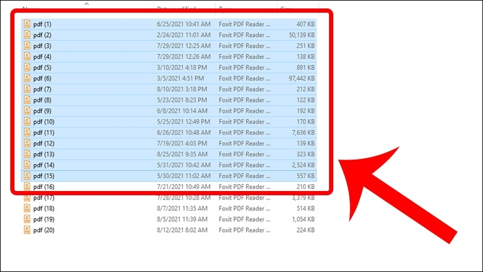
Task: Select file name pdf (4)
Action: coord(42,56)
